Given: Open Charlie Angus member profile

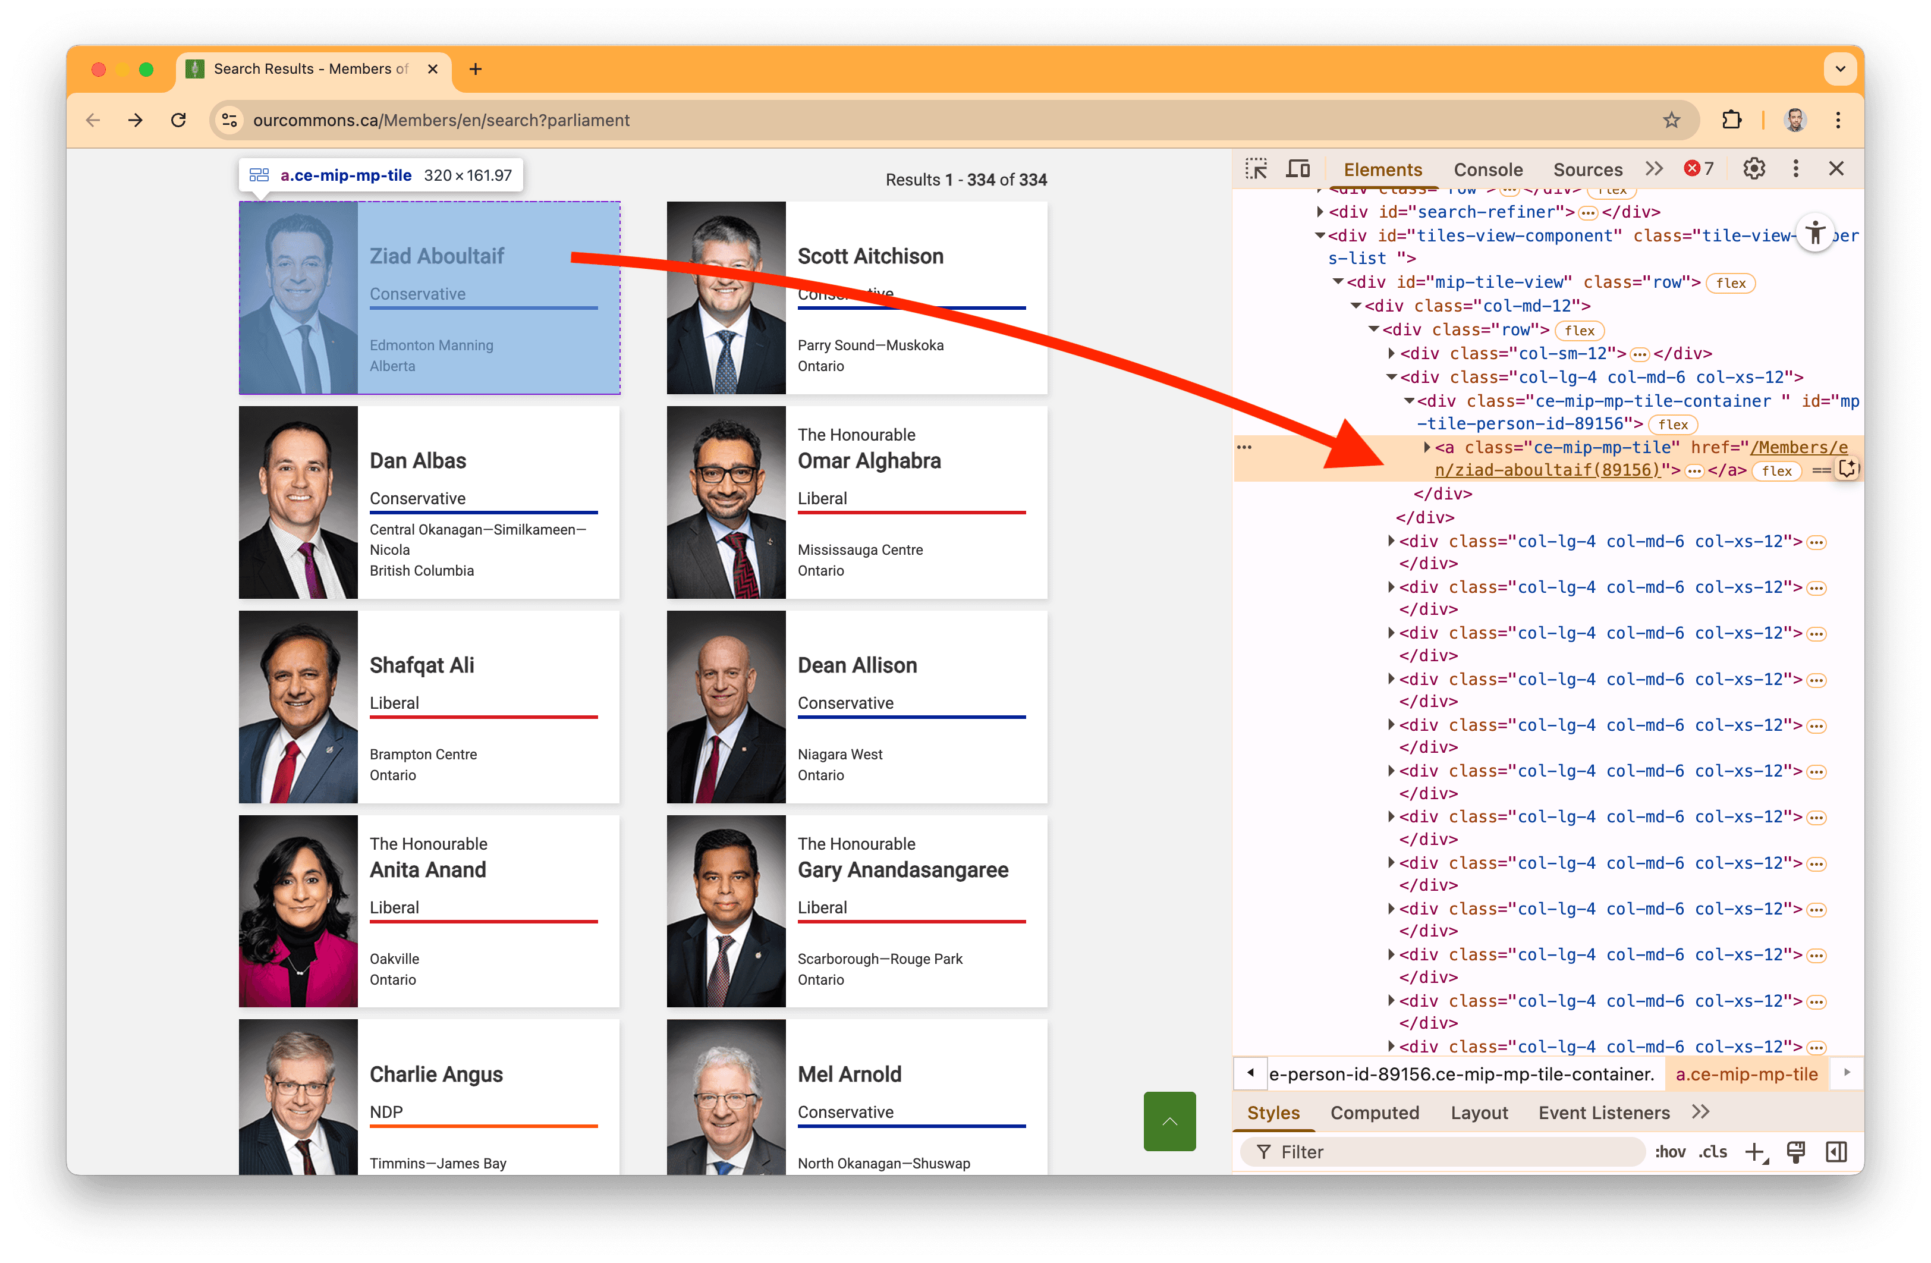Looking at the screenshot, I should point(429,1097).
